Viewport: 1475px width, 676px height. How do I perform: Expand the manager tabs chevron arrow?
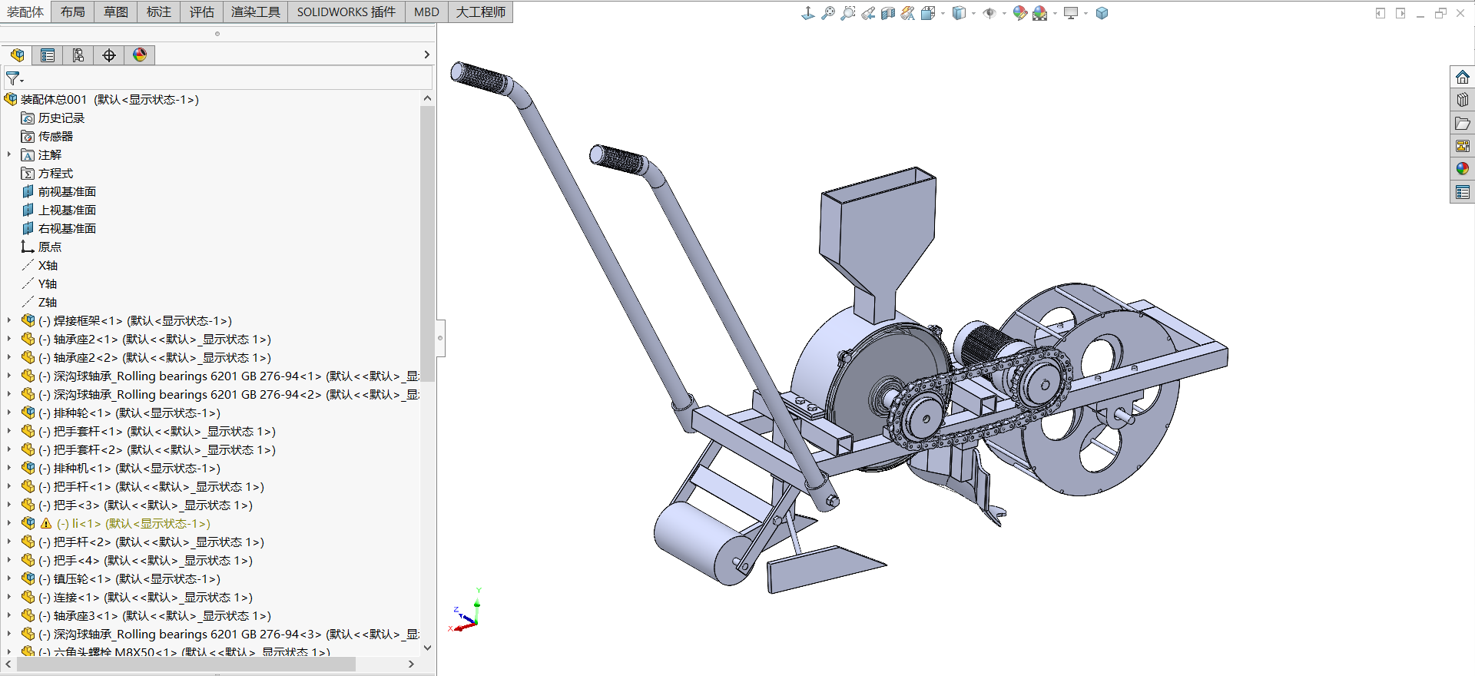(x=426, y=55)
